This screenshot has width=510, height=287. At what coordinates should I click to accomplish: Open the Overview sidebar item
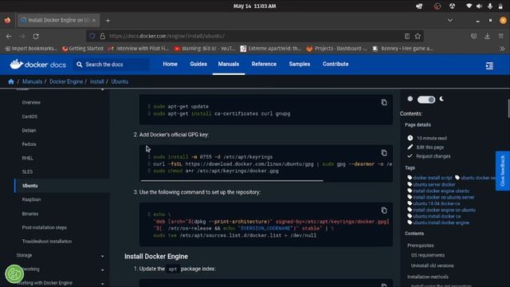point(31,103)
